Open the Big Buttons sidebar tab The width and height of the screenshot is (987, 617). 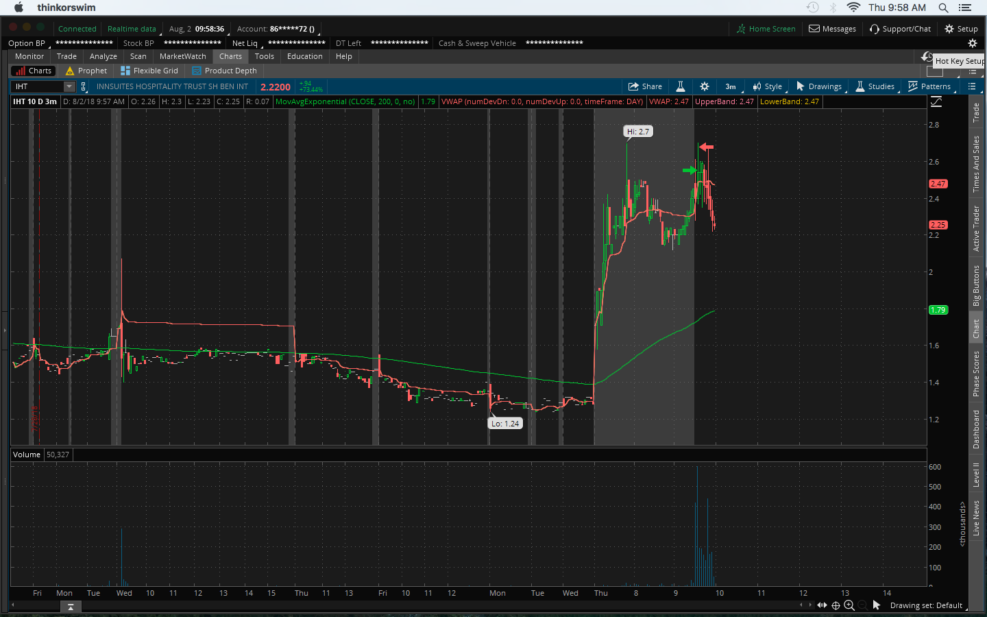coord(976,285)
